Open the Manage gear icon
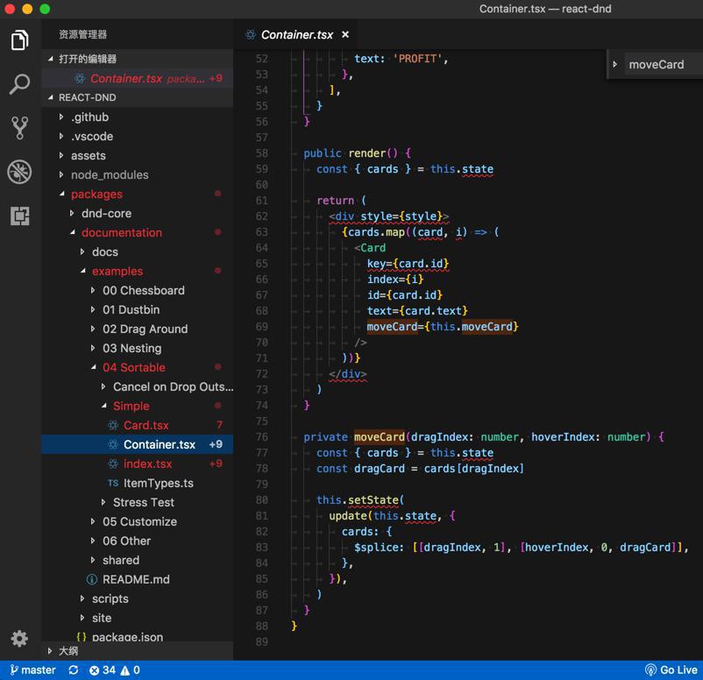 (x=19, y=638)
